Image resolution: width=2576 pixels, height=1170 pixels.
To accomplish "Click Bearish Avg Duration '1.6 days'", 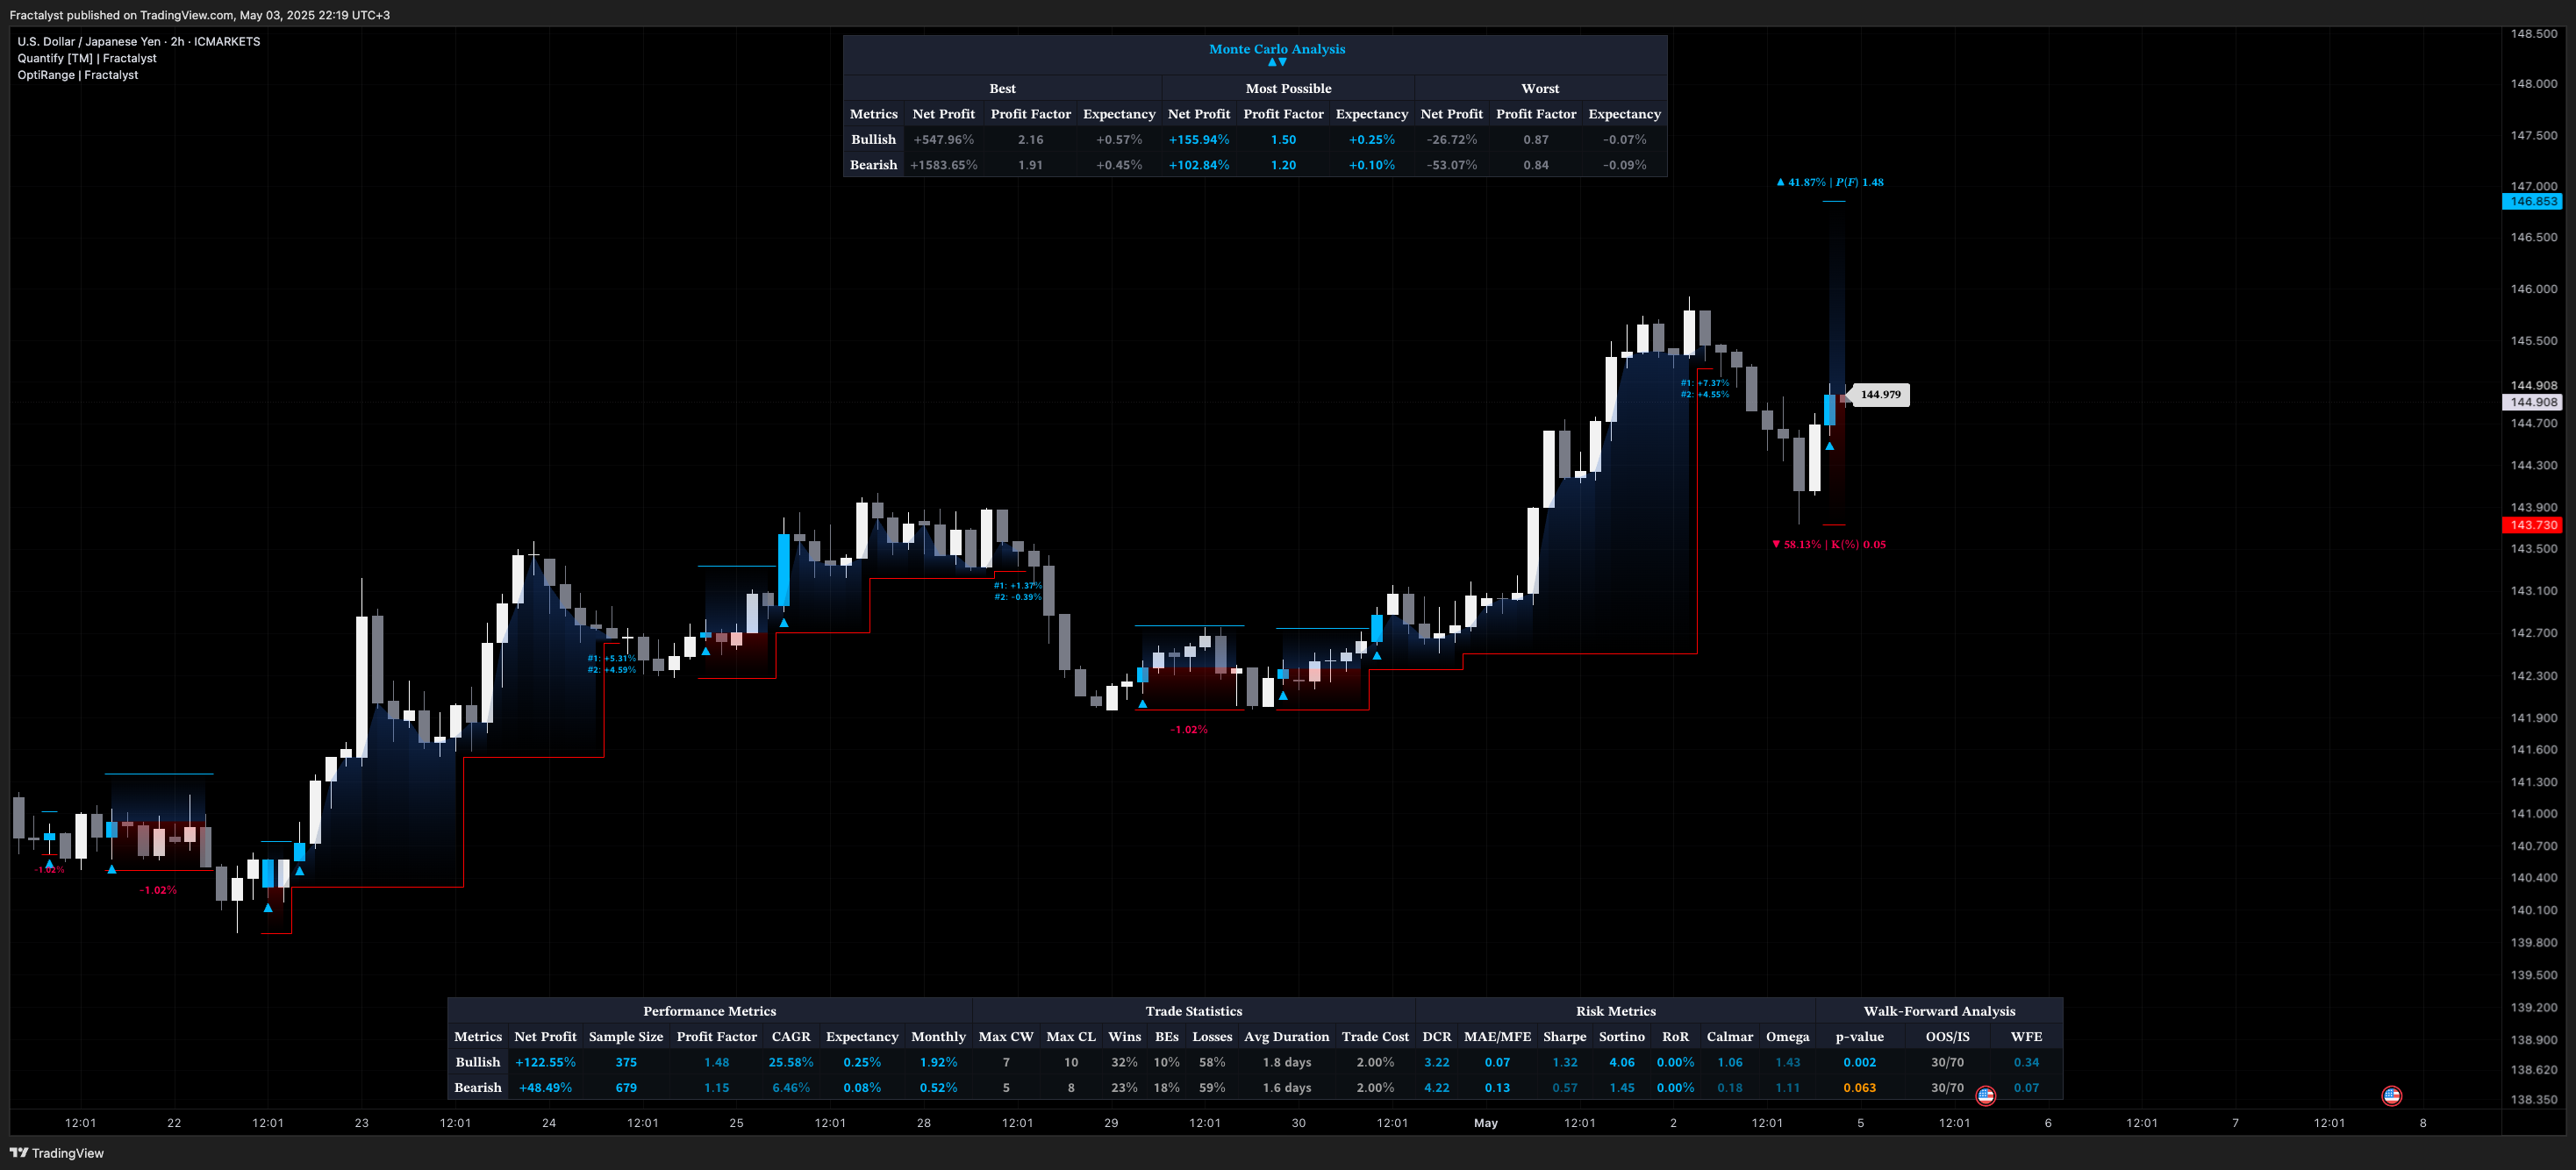I will pos(1286,1088).
